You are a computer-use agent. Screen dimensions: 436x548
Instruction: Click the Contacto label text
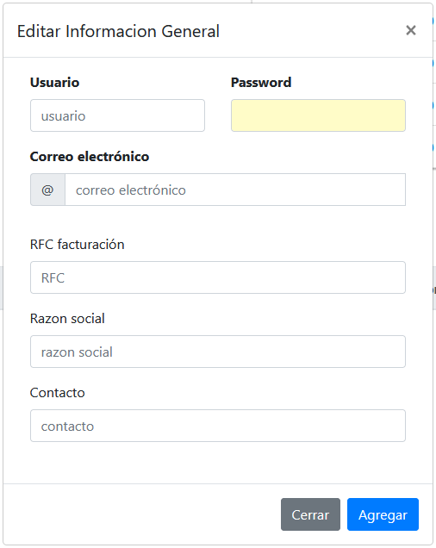tap(58, 393)
